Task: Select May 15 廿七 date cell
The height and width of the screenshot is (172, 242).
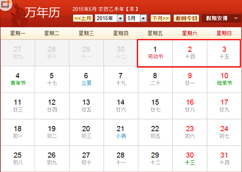Action: [155, 106]
